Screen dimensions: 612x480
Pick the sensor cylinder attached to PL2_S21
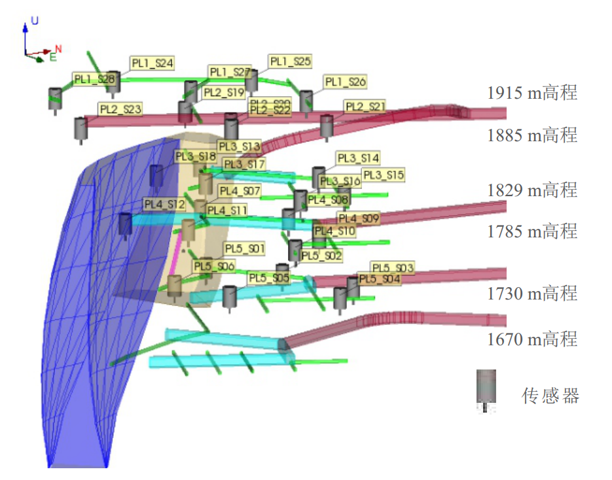[327, 125]
